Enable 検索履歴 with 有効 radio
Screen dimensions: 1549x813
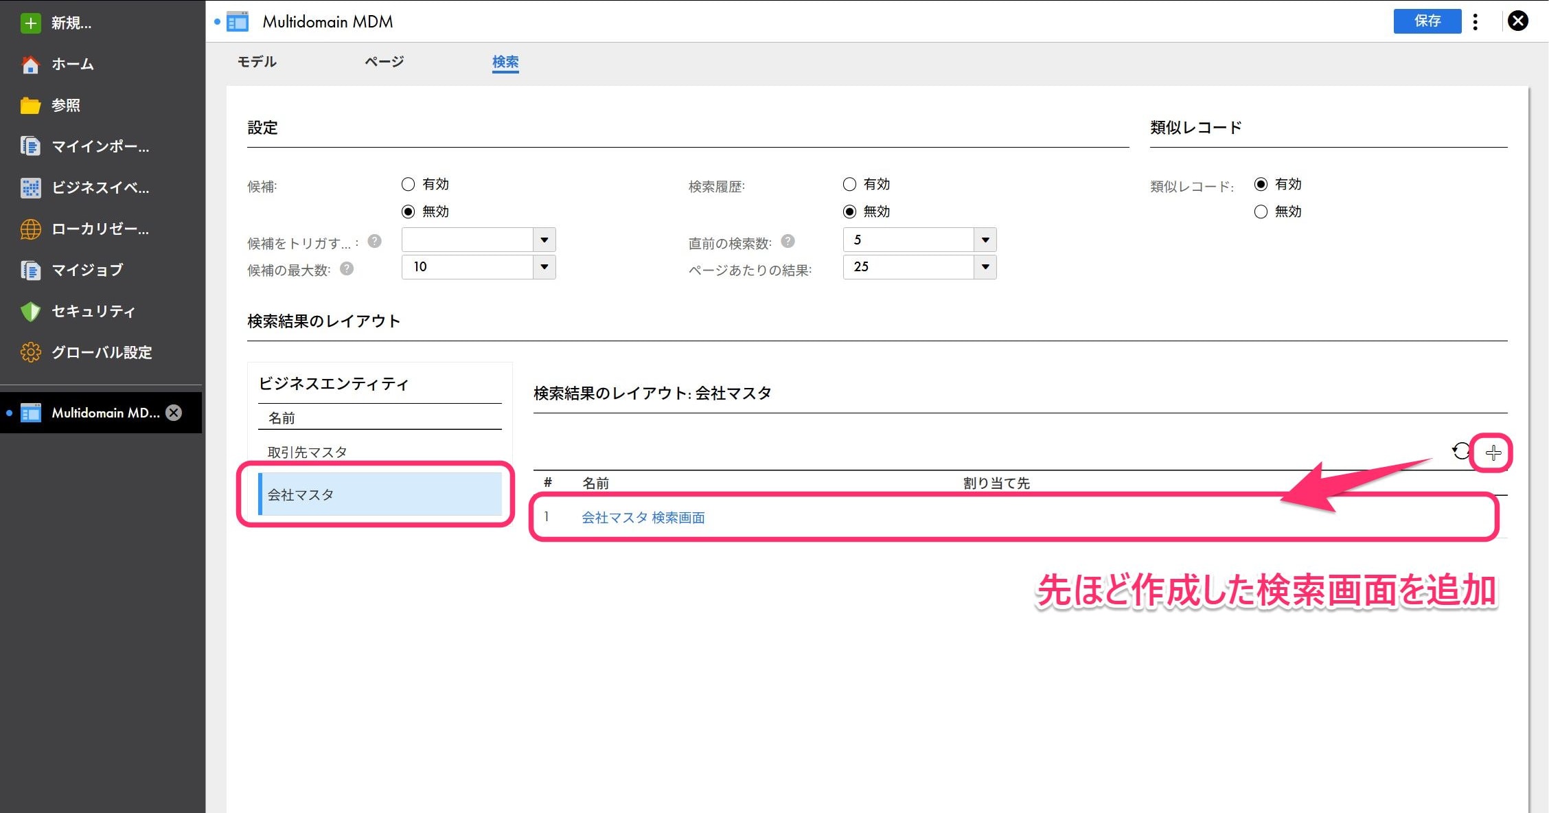click(x=849, y=184)
